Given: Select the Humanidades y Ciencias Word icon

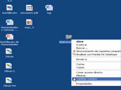Looking at the screenshot, I should point(10,22).
